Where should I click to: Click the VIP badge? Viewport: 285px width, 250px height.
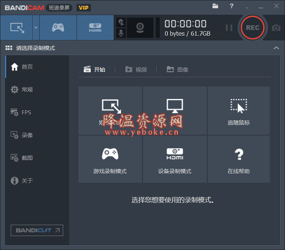[84, 8]
